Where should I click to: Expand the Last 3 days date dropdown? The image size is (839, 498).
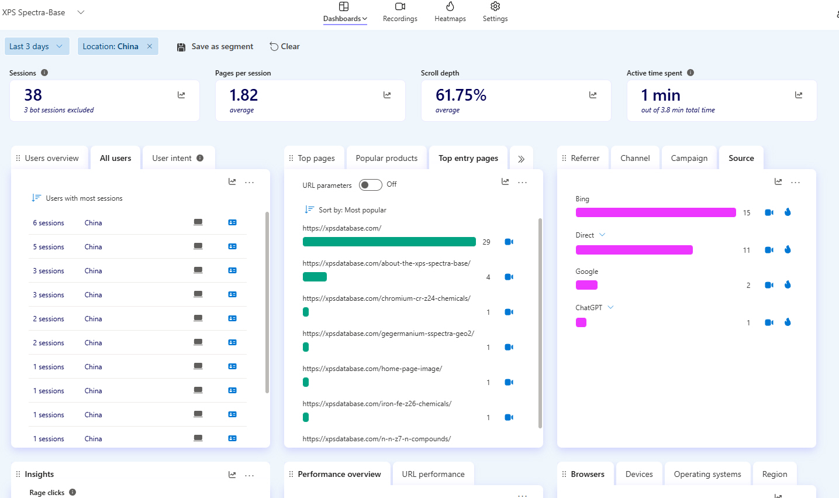point(59,46)
